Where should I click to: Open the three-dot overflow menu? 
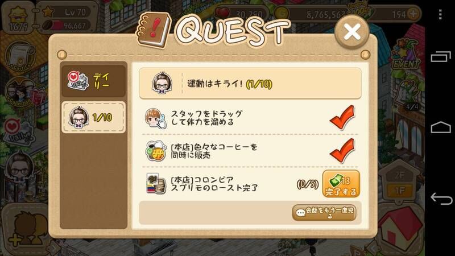click(x=440, y=14)
